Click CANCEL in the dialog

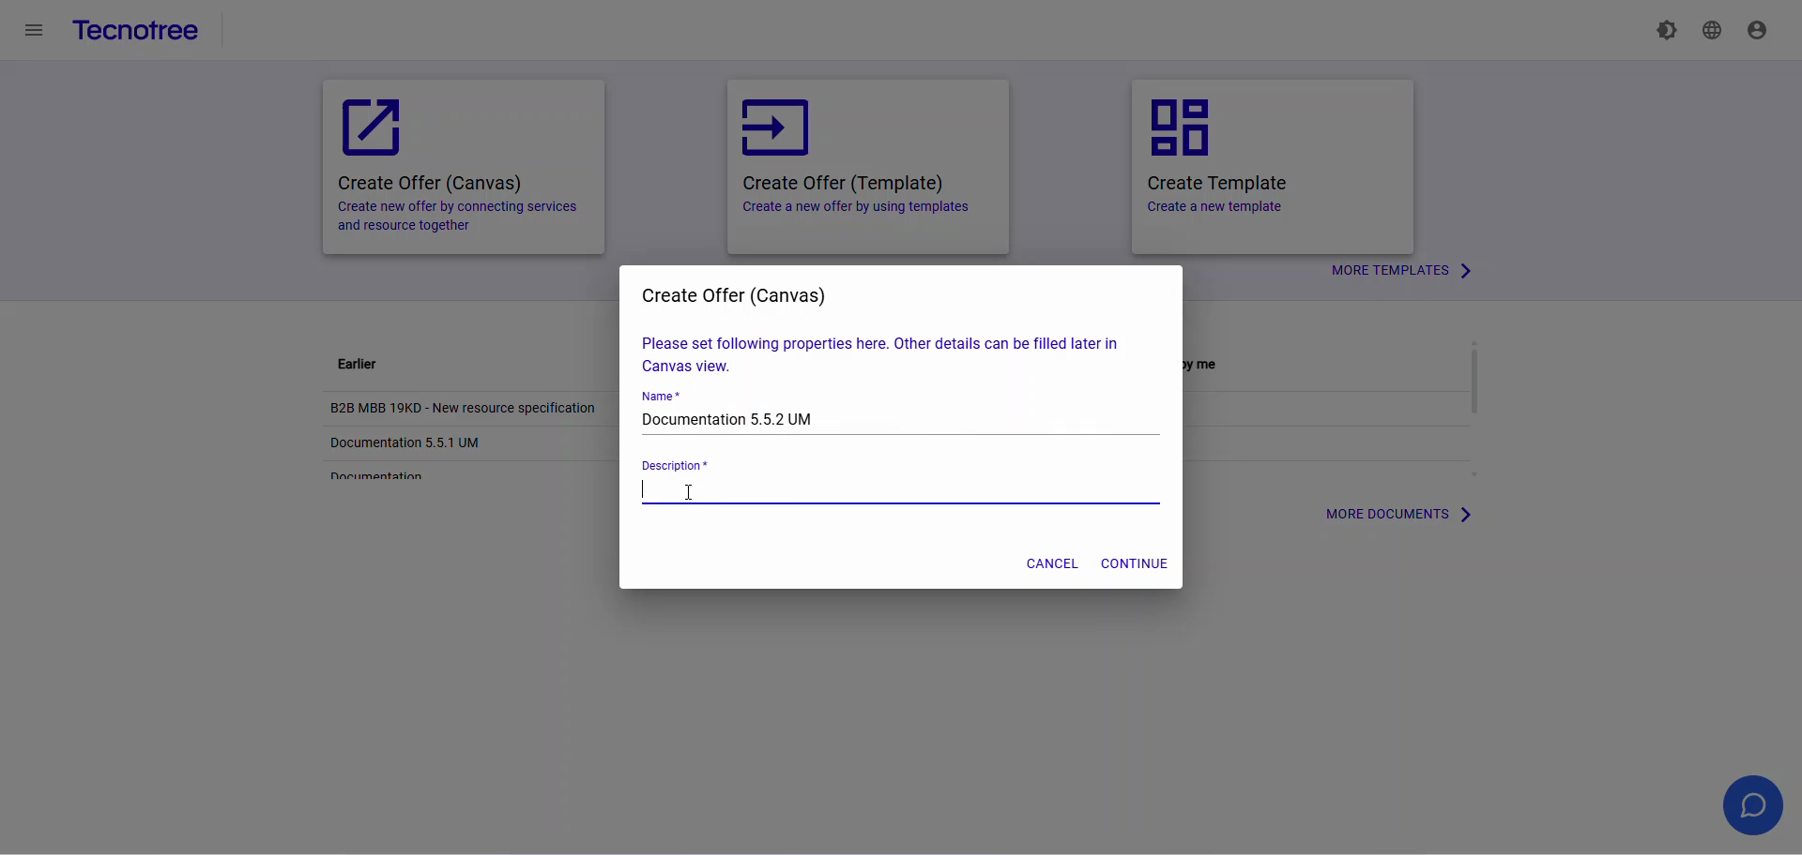[x=1052, y=563]
